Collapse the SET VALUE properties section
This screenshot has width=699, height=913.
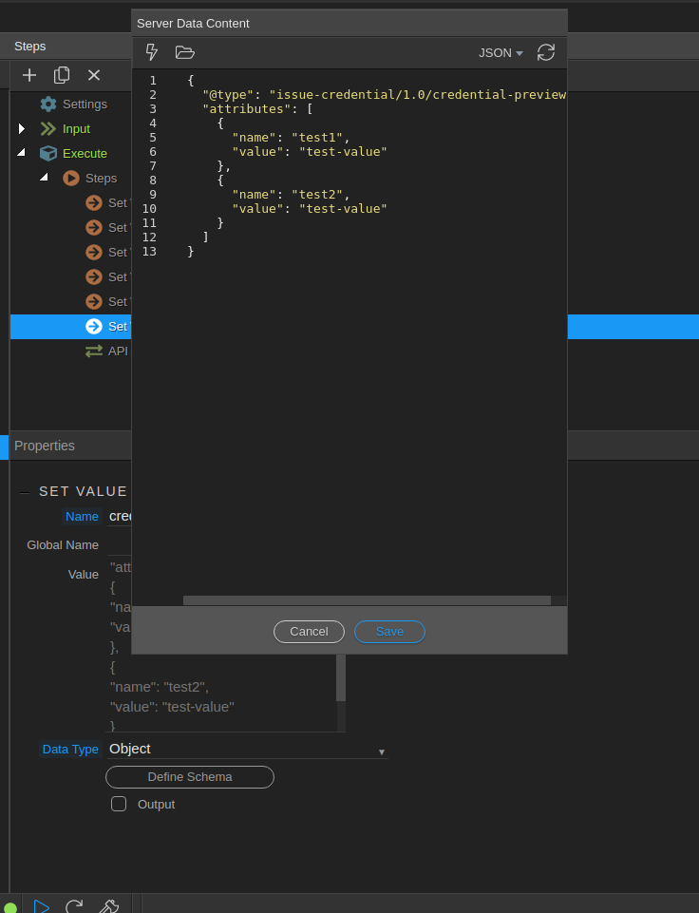click(x=25, y=492)
